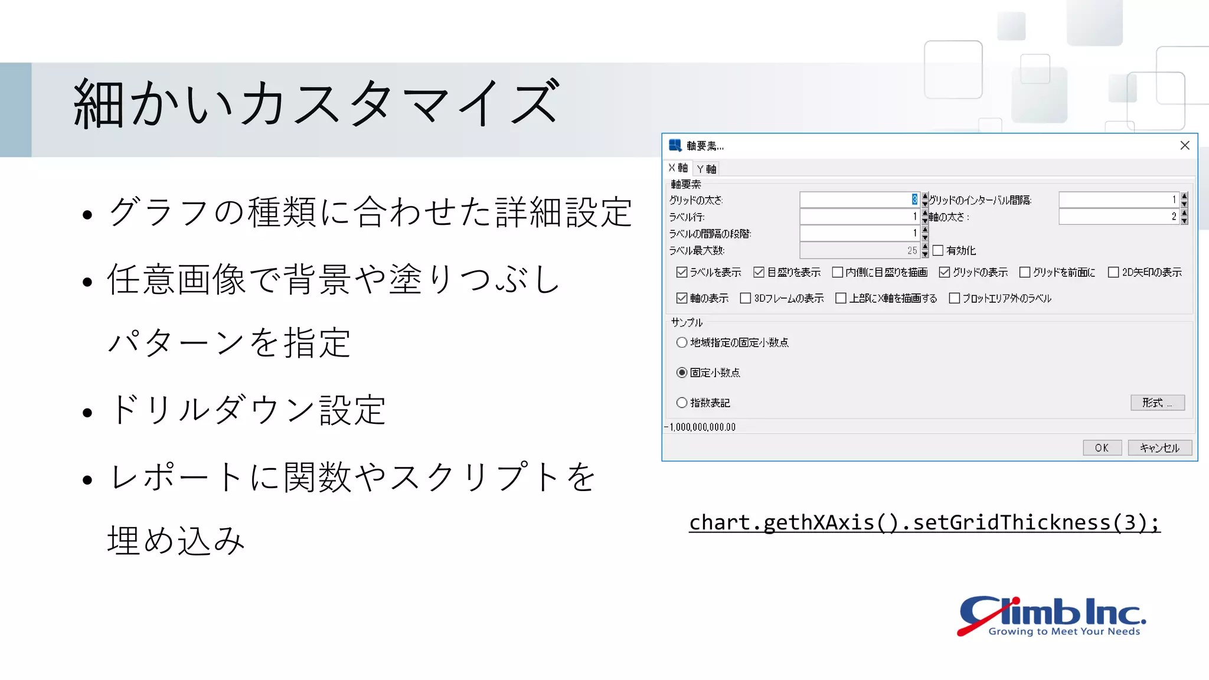1209x680 pixels.
Task: Click the bullet ドリルダウン設定
Action: 247,410
